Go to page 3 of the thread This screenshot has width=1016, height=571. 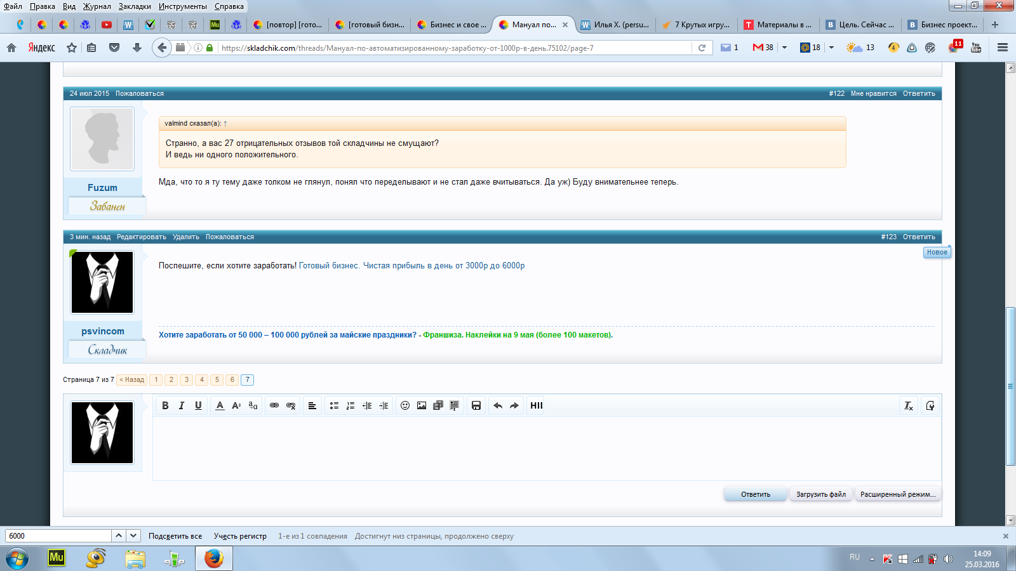(x=187, y=379)
